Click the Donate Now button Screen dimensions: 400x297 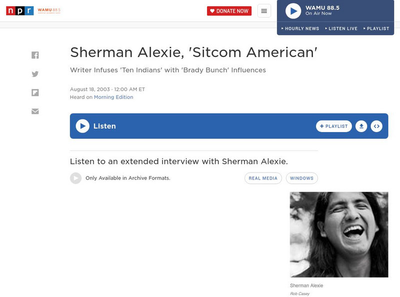(229, 10)
